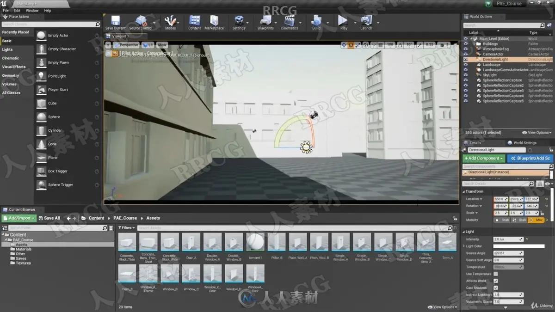Select the lambert1 material sphere thumbnail
555x312 pixels.
tap(255, 242)
